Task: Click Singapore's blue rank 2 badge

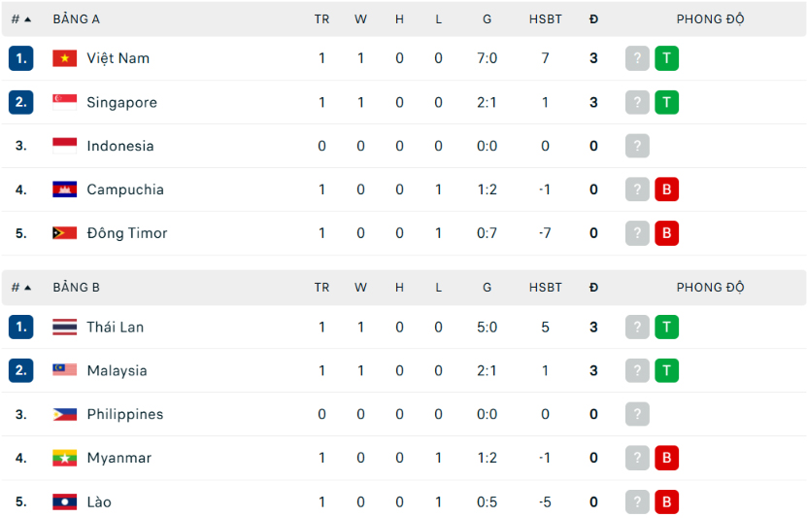Action: pyautogui.click(x=21, y=102)
